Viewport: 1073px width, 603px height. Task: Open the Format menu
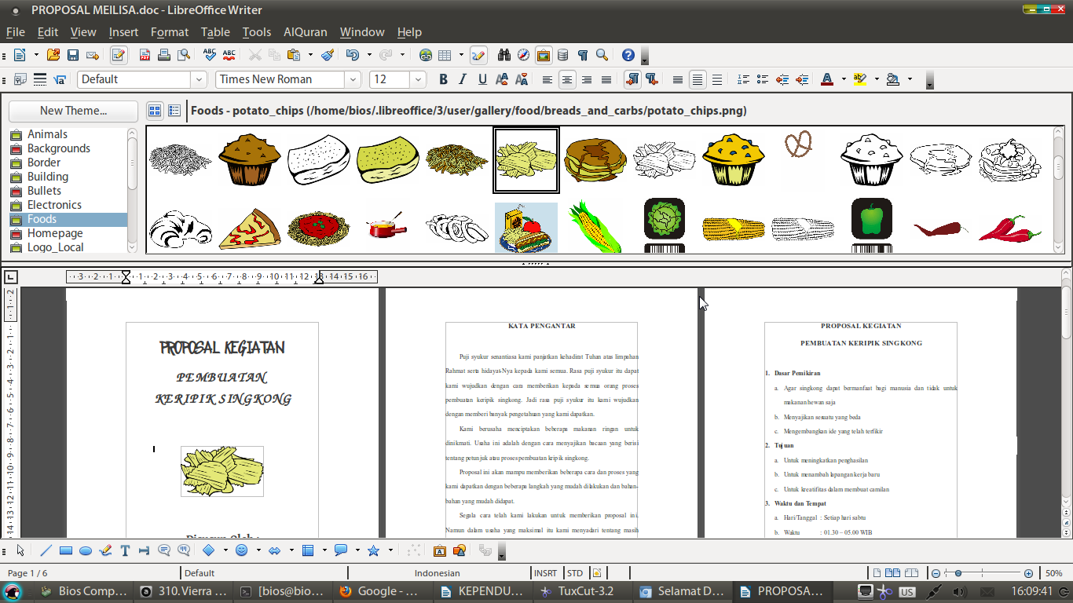(170, 32)
